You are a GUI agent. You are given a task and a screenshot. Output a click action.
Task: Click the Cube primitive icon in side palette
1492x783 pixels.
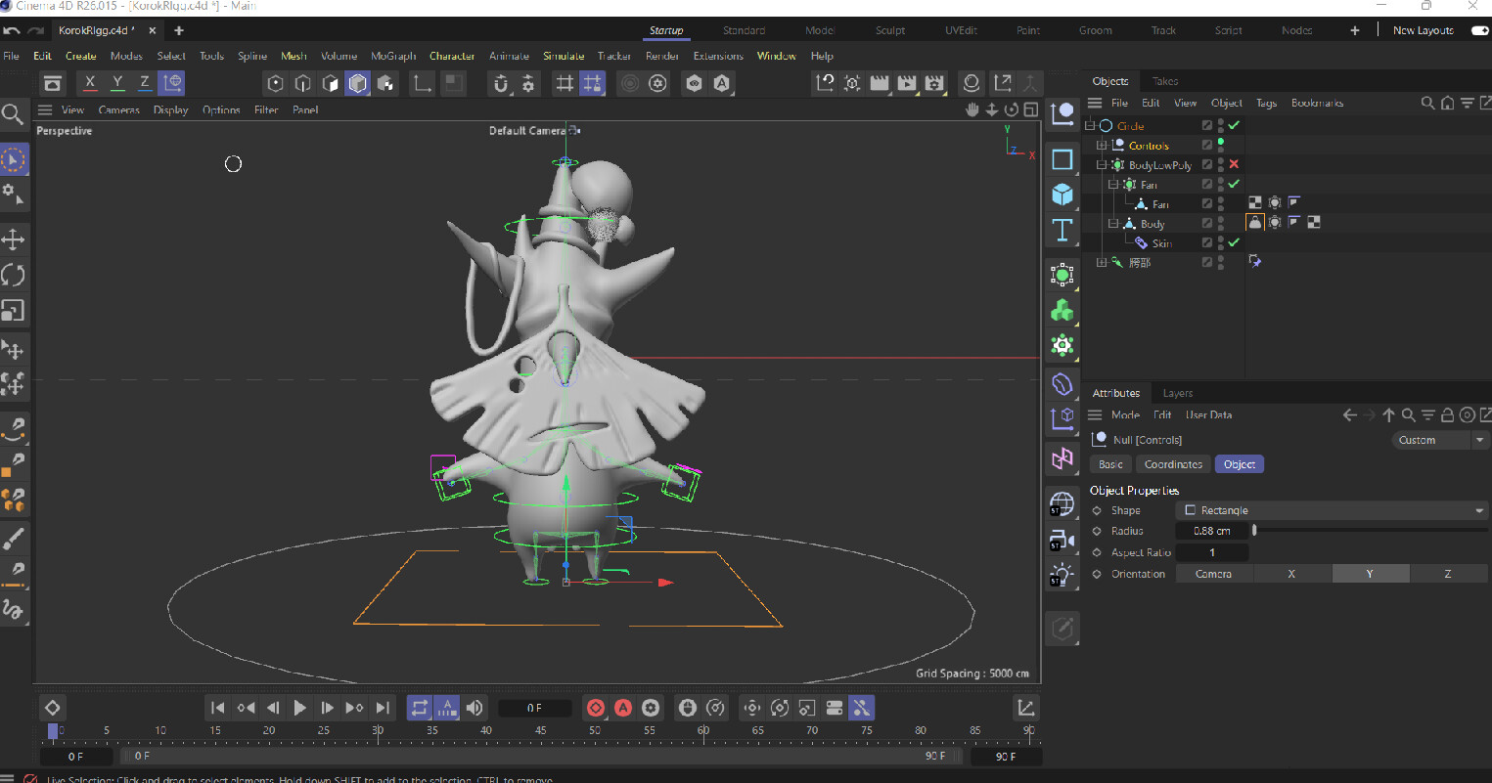(x=1062, y=195)
